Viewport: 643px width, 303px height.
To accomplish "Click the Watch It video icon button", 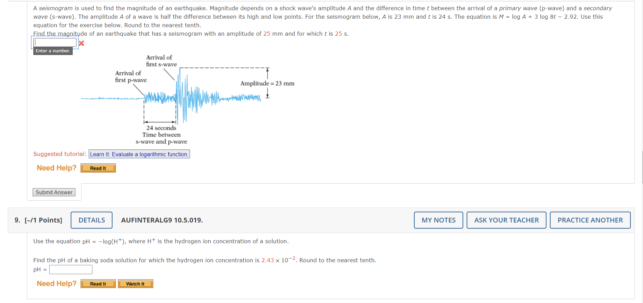I will 135,284.
